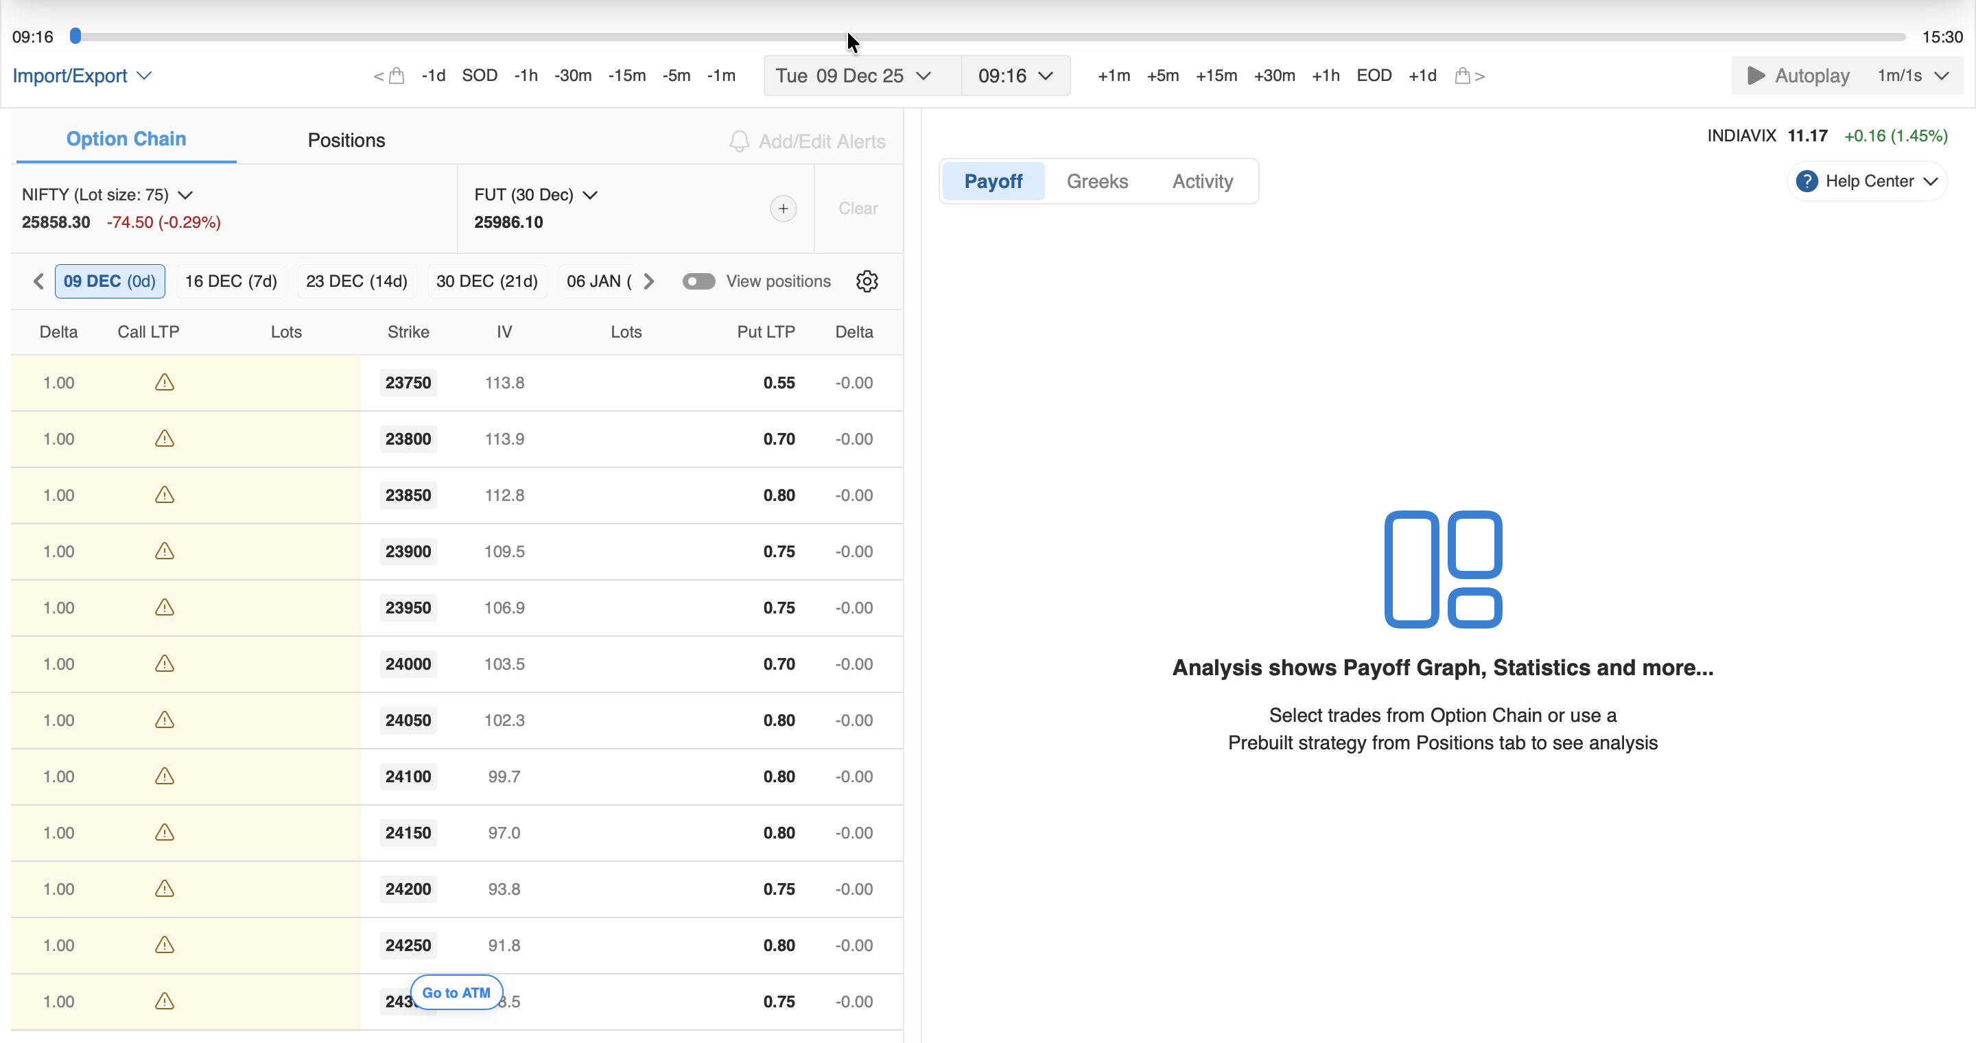Select the 16 DEC (7d) expiry
This screenshot has width=1976, height=1043.
click(231, 281)
